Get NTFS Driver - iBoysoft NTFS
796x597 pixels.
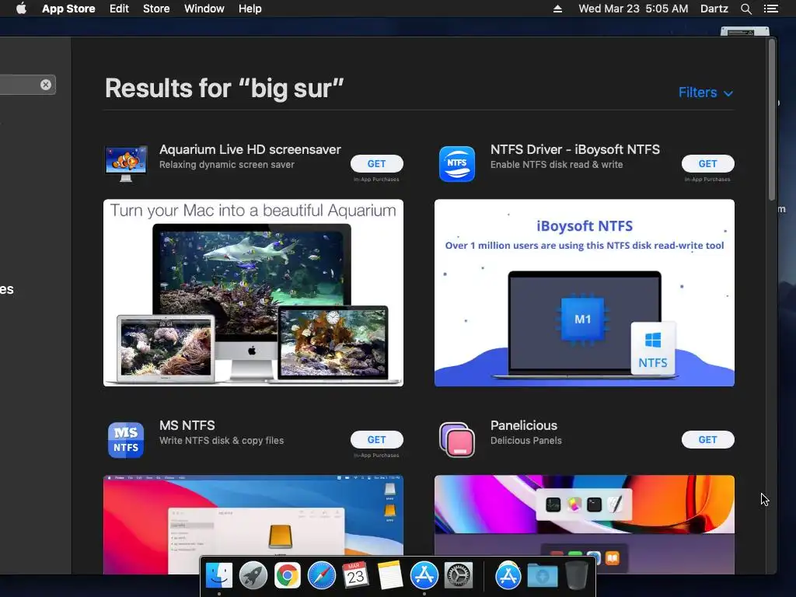707,163
